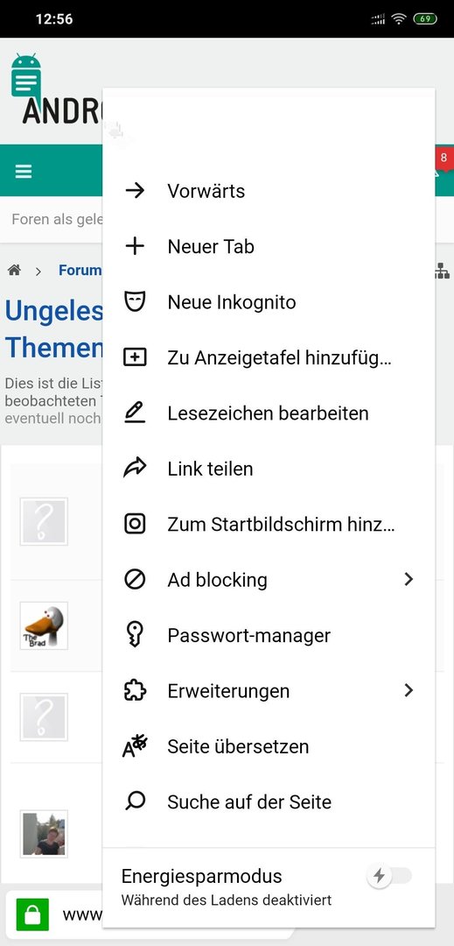Screen dimensions: 454x946
Task: Tap the key icon for Passwort-manager
Action: click(x=135, y=635)
